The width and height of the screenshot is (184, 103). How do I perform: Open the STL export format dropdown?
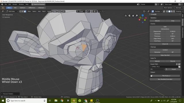(157, 69)
